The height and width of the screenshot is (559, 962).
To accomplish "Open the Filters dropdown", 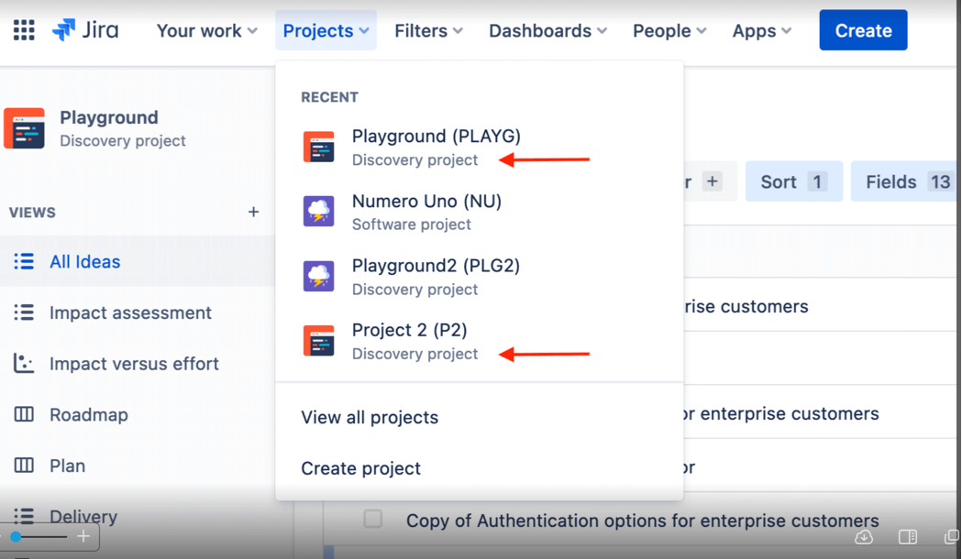I will click(427, 30).
